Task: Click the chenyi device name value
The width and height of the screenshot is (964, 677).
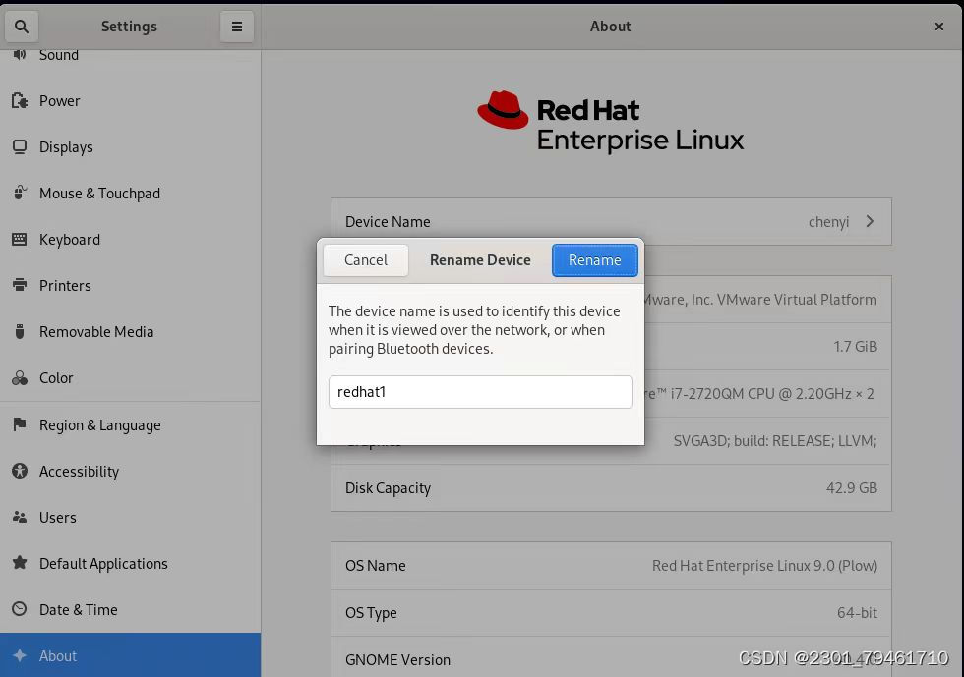Action: [x=828, y=222]
